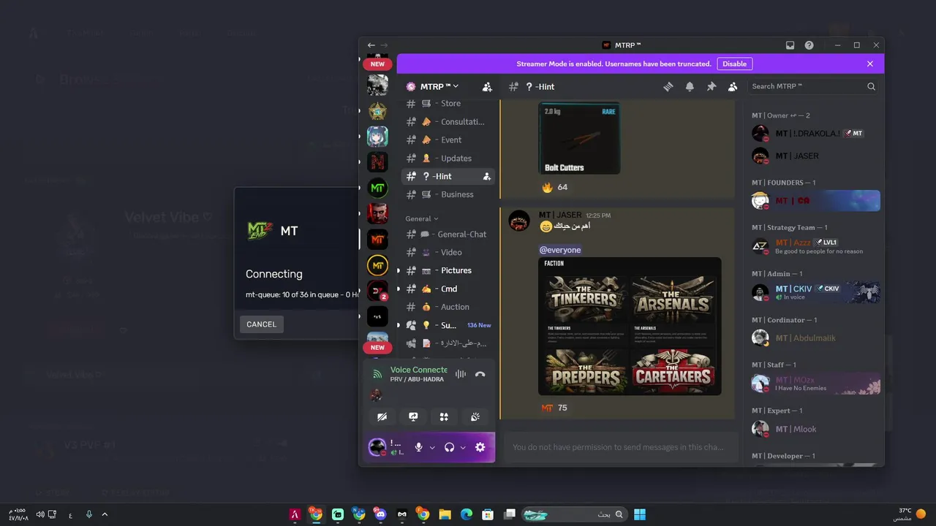Open the red N server icon

click(377, 161)
